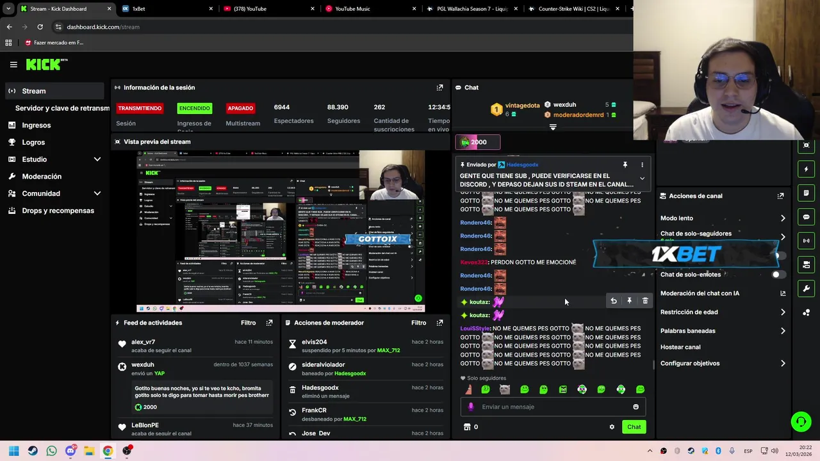Open Ingresos in the sidebar
Viewport: 820px width, 461px height.
(37, 125)
